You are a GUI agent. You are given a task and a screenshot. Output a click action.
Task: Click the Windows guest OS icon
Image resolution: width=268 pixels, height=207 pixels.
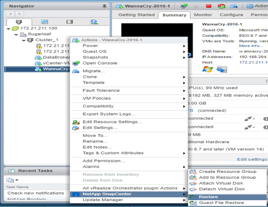tap(207, 69)
